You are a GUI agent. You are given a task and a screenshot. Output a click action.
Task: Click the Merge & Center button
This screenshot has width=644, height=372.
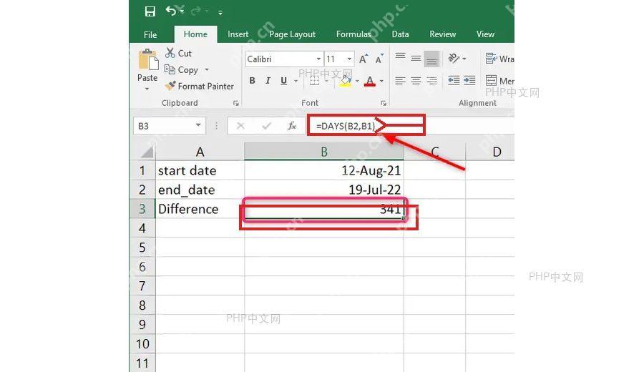tap(499, 80)
